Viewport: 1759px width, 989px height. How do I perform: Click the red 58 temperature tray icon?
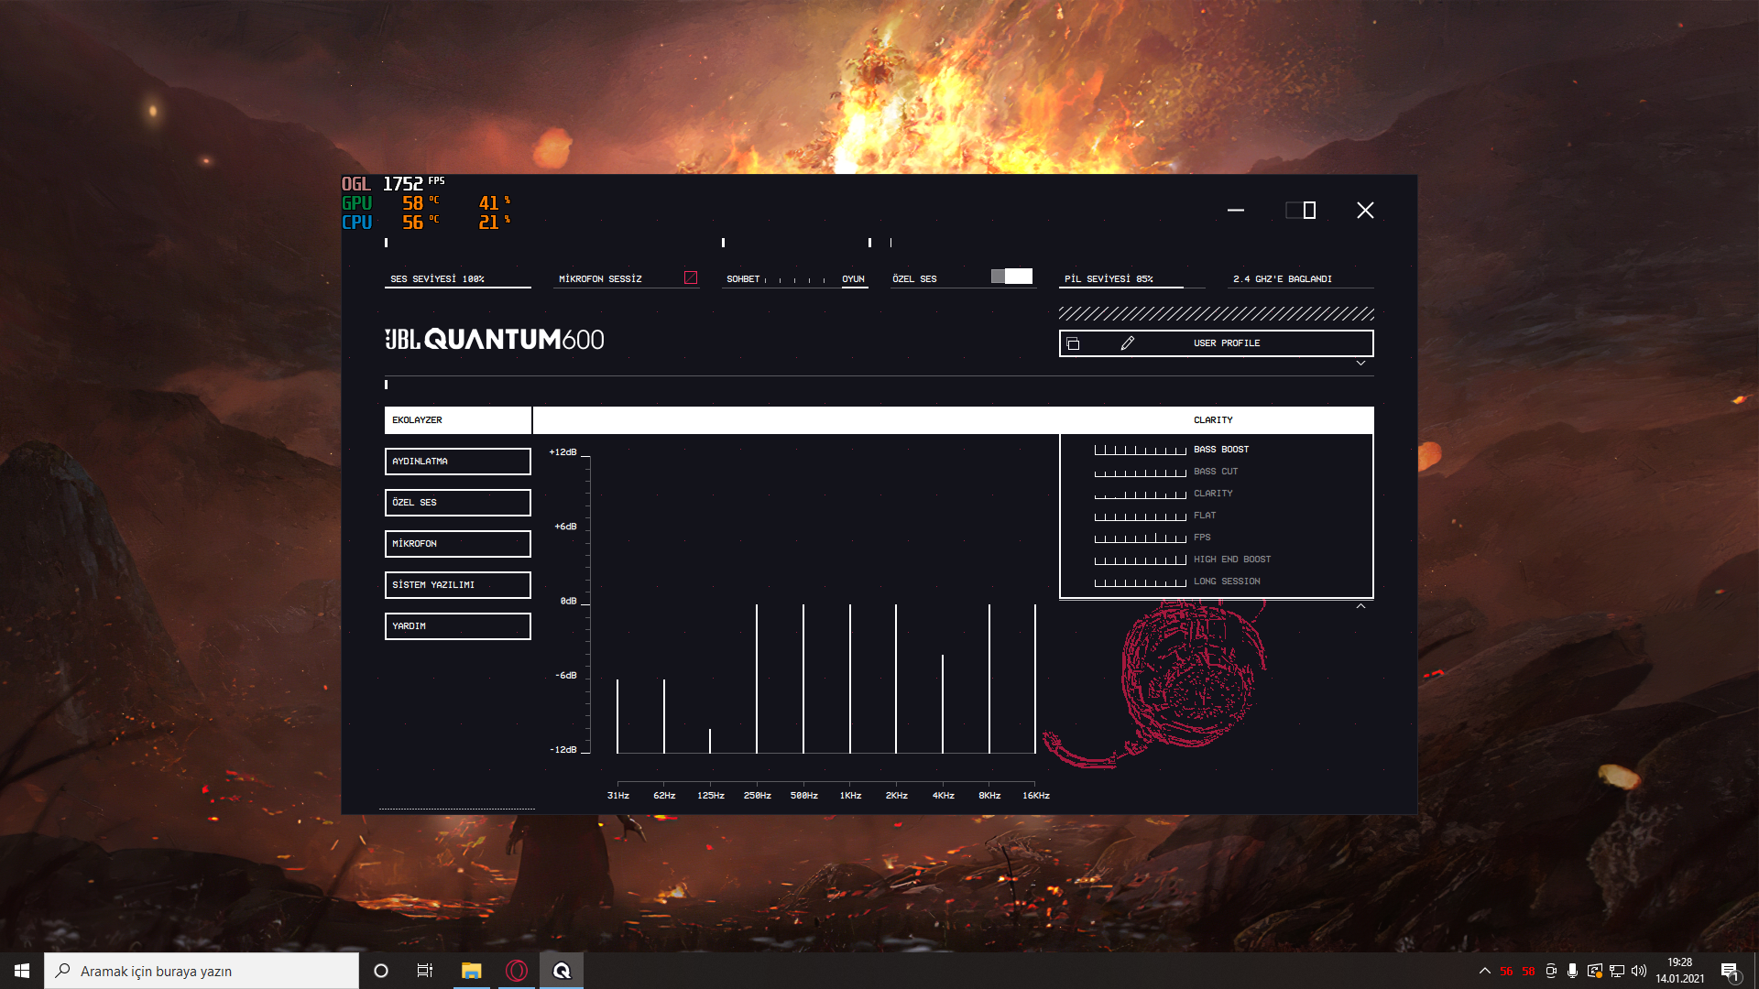point(1528,972)
